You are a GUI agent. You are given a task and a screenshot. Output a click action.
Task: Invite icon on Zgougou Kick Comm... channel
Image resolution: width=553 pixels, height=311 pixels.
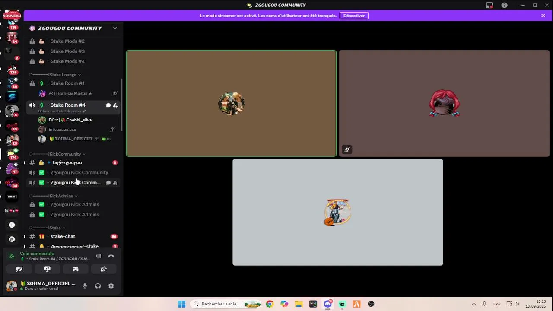point(115,183)
